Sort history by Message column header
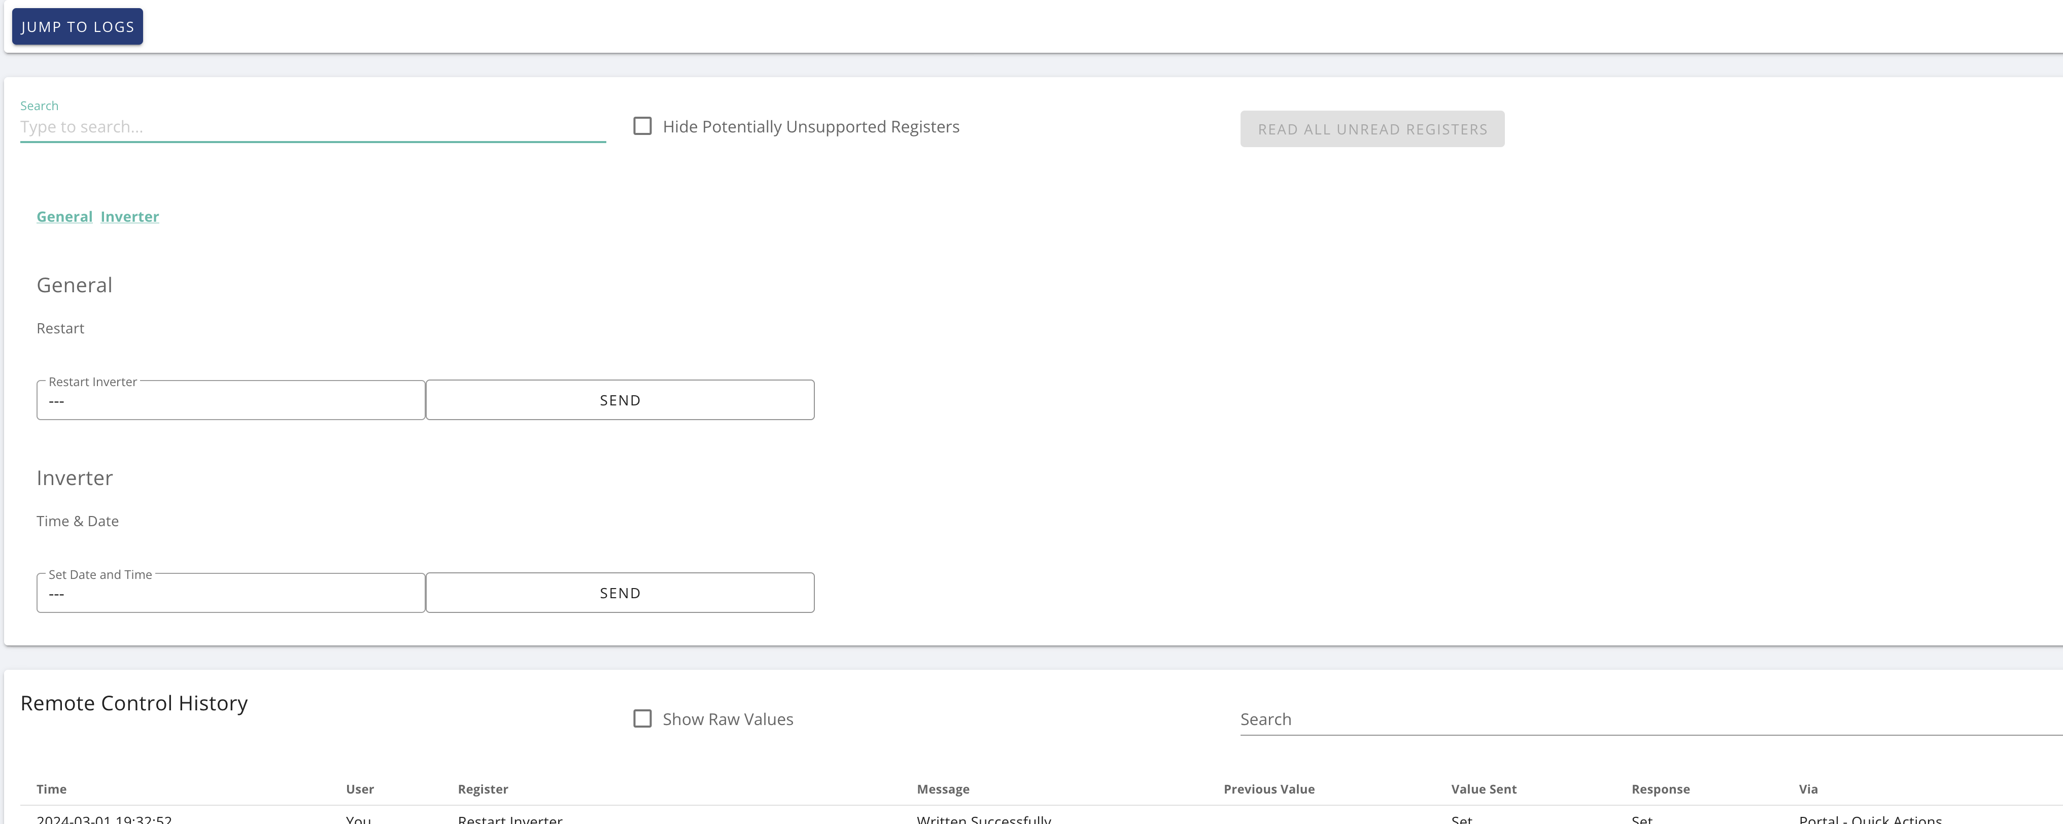This screenshot has width=2063, height=824. 943,789
